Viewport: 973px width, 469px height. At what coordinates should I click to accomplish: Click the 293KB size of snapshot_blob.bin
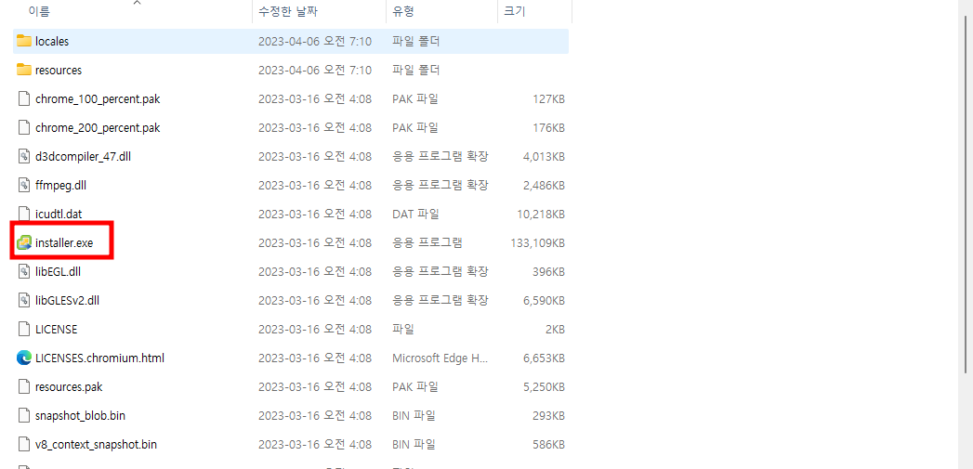tap(548, 416)
